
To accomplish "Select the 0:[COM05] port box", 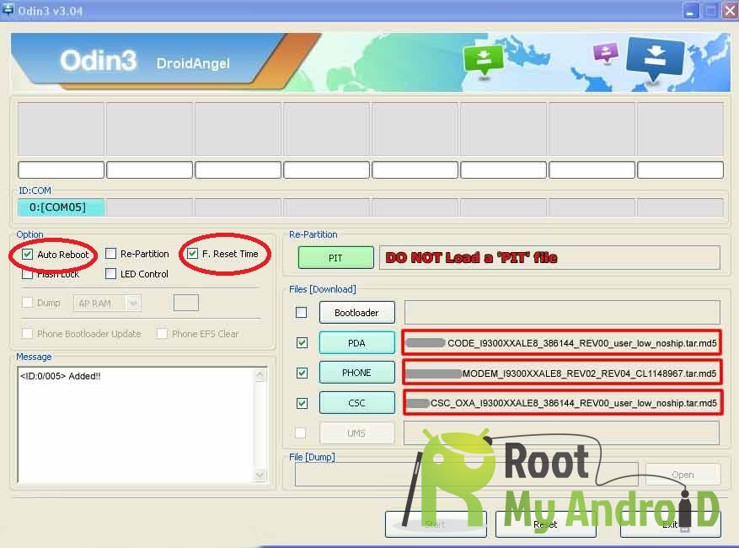I will [61, 207].
